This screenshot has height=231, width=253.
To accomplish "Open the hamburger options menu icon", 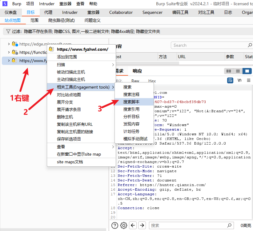I will (x=249, y=80).
